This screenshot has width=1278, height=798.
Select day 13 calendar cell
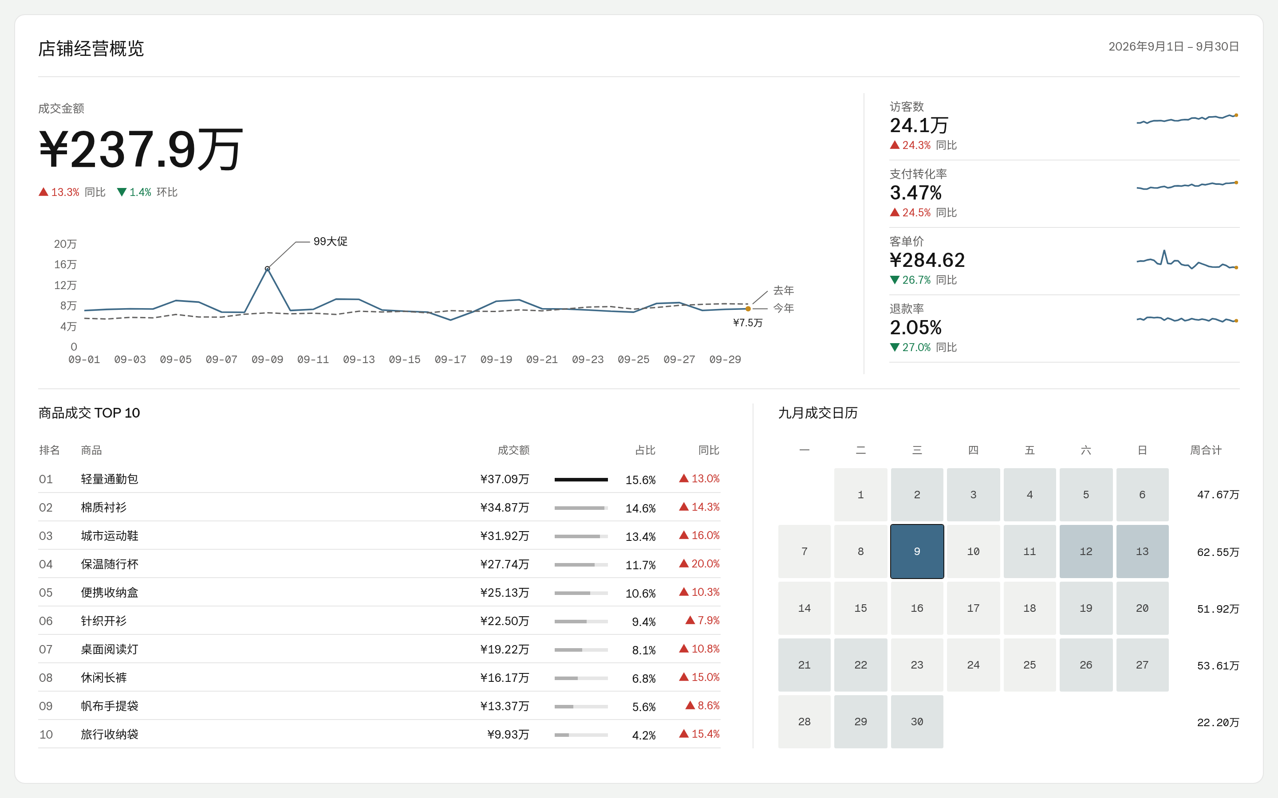1142,552
